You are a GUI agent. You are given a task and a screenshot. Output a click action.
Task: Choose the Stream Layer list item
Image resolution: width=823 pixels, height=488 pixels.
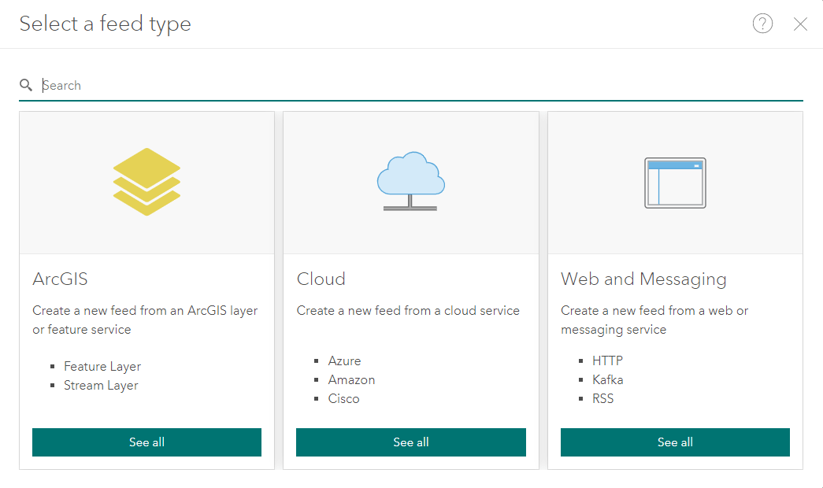pyautogui.click(x=101, y=385)
